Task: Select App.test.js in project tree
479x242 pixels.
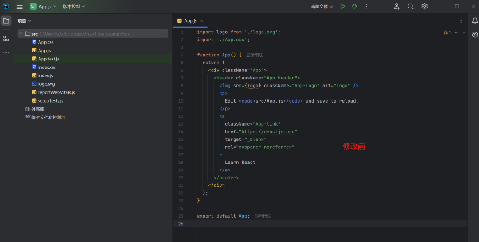Action: pyautogui.click(x=48, y=59)
